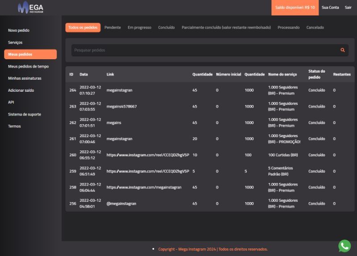
Task: Click the Data column header
Action: click(83, 74)
